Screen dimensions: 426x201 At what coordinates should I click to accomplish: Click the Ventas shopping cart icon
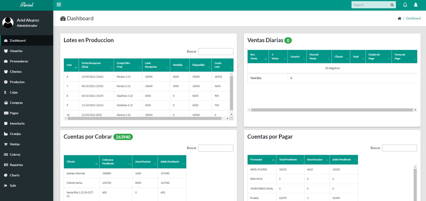tap(6, 144)
